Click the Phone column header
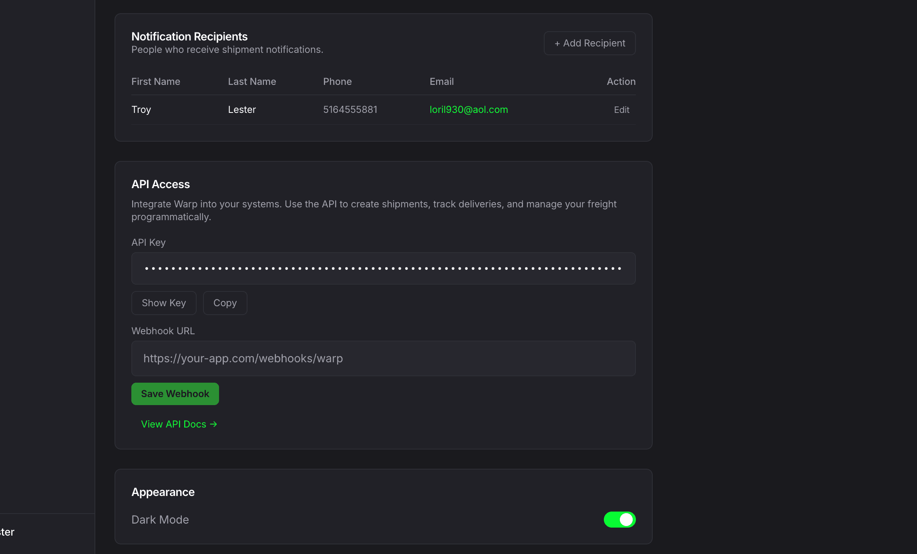Screen dimensions: 917x554 [x=337, y=81]
